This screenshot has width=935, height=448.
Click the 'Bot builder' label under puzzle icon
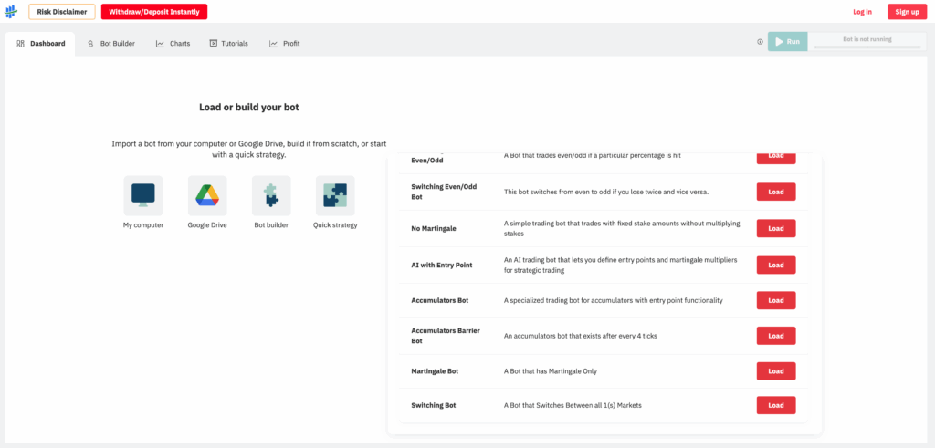click(271, 225)
